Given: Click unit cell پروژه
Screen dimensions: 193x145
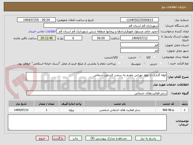Looking at the screenshot, I should (x=71, y=110).
